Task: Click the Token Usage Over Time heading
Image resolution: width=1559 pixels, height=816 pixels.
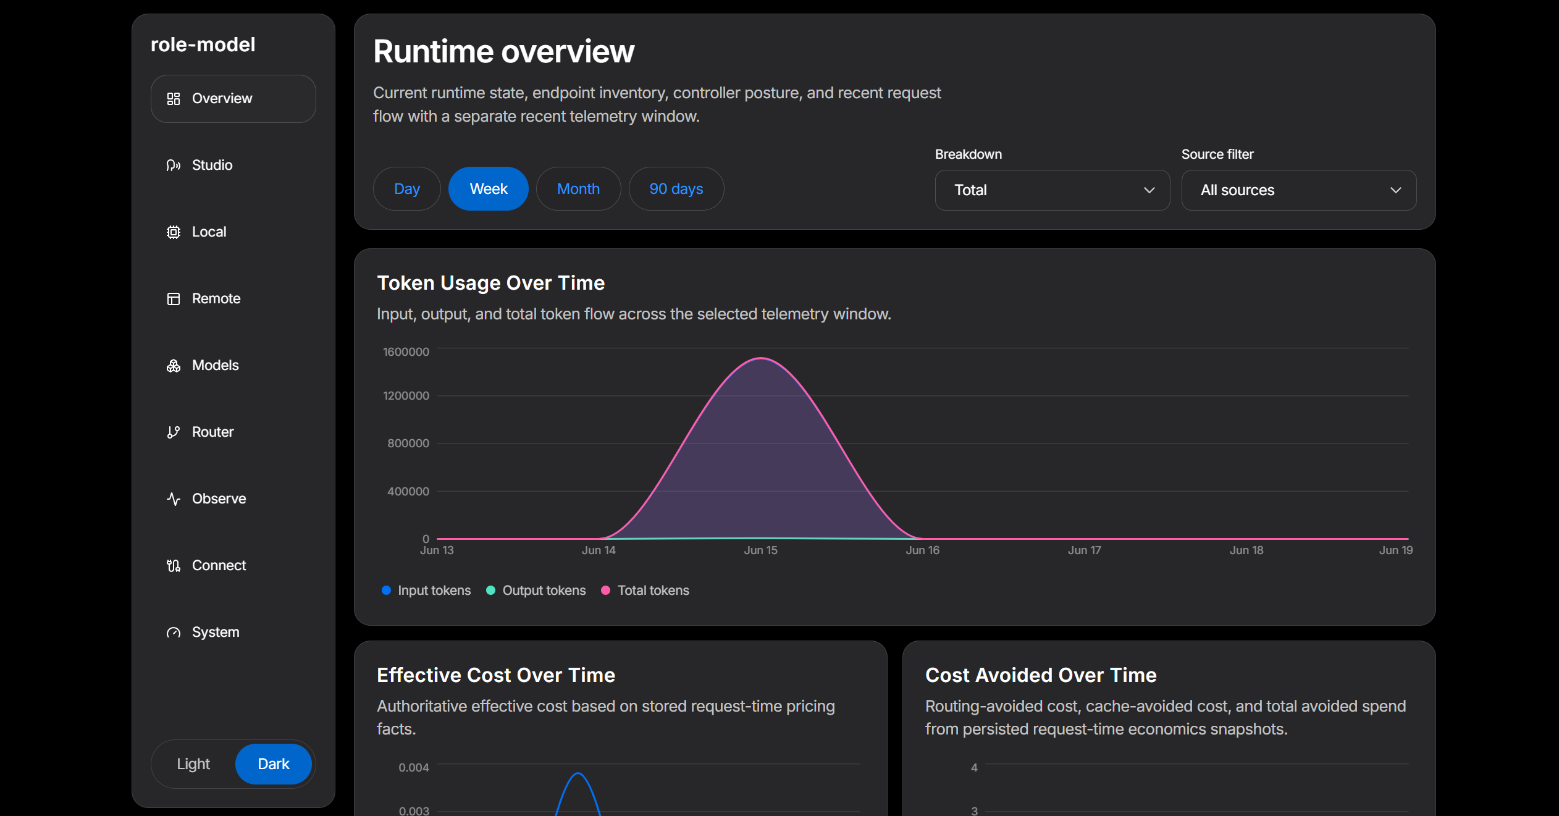Action: coord(491,283)
